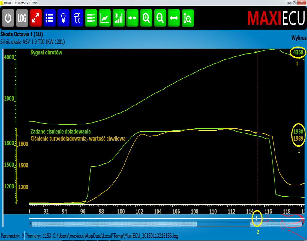
Task: Click the green horizontal double-arrow icon
Action: pos(174,18)
